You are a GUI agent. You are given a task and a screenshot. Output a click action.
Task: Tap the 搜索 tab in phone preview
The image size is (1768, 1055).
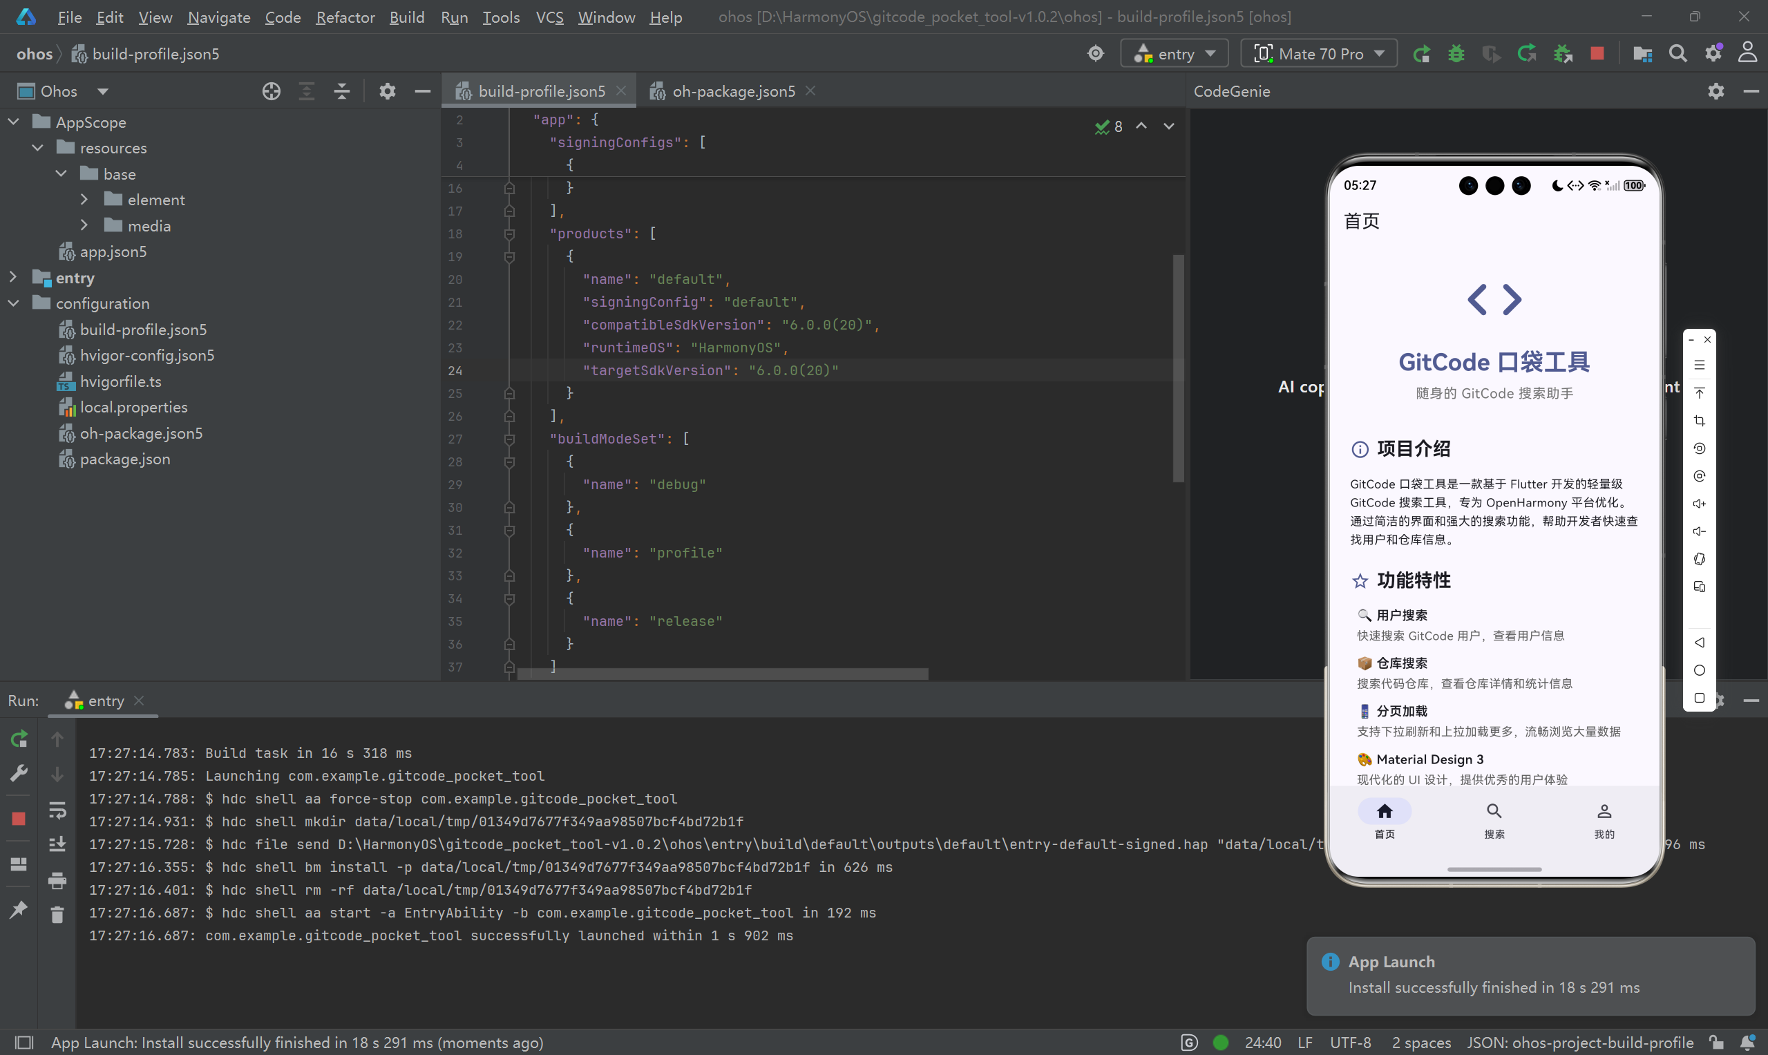pos(1494,819)
